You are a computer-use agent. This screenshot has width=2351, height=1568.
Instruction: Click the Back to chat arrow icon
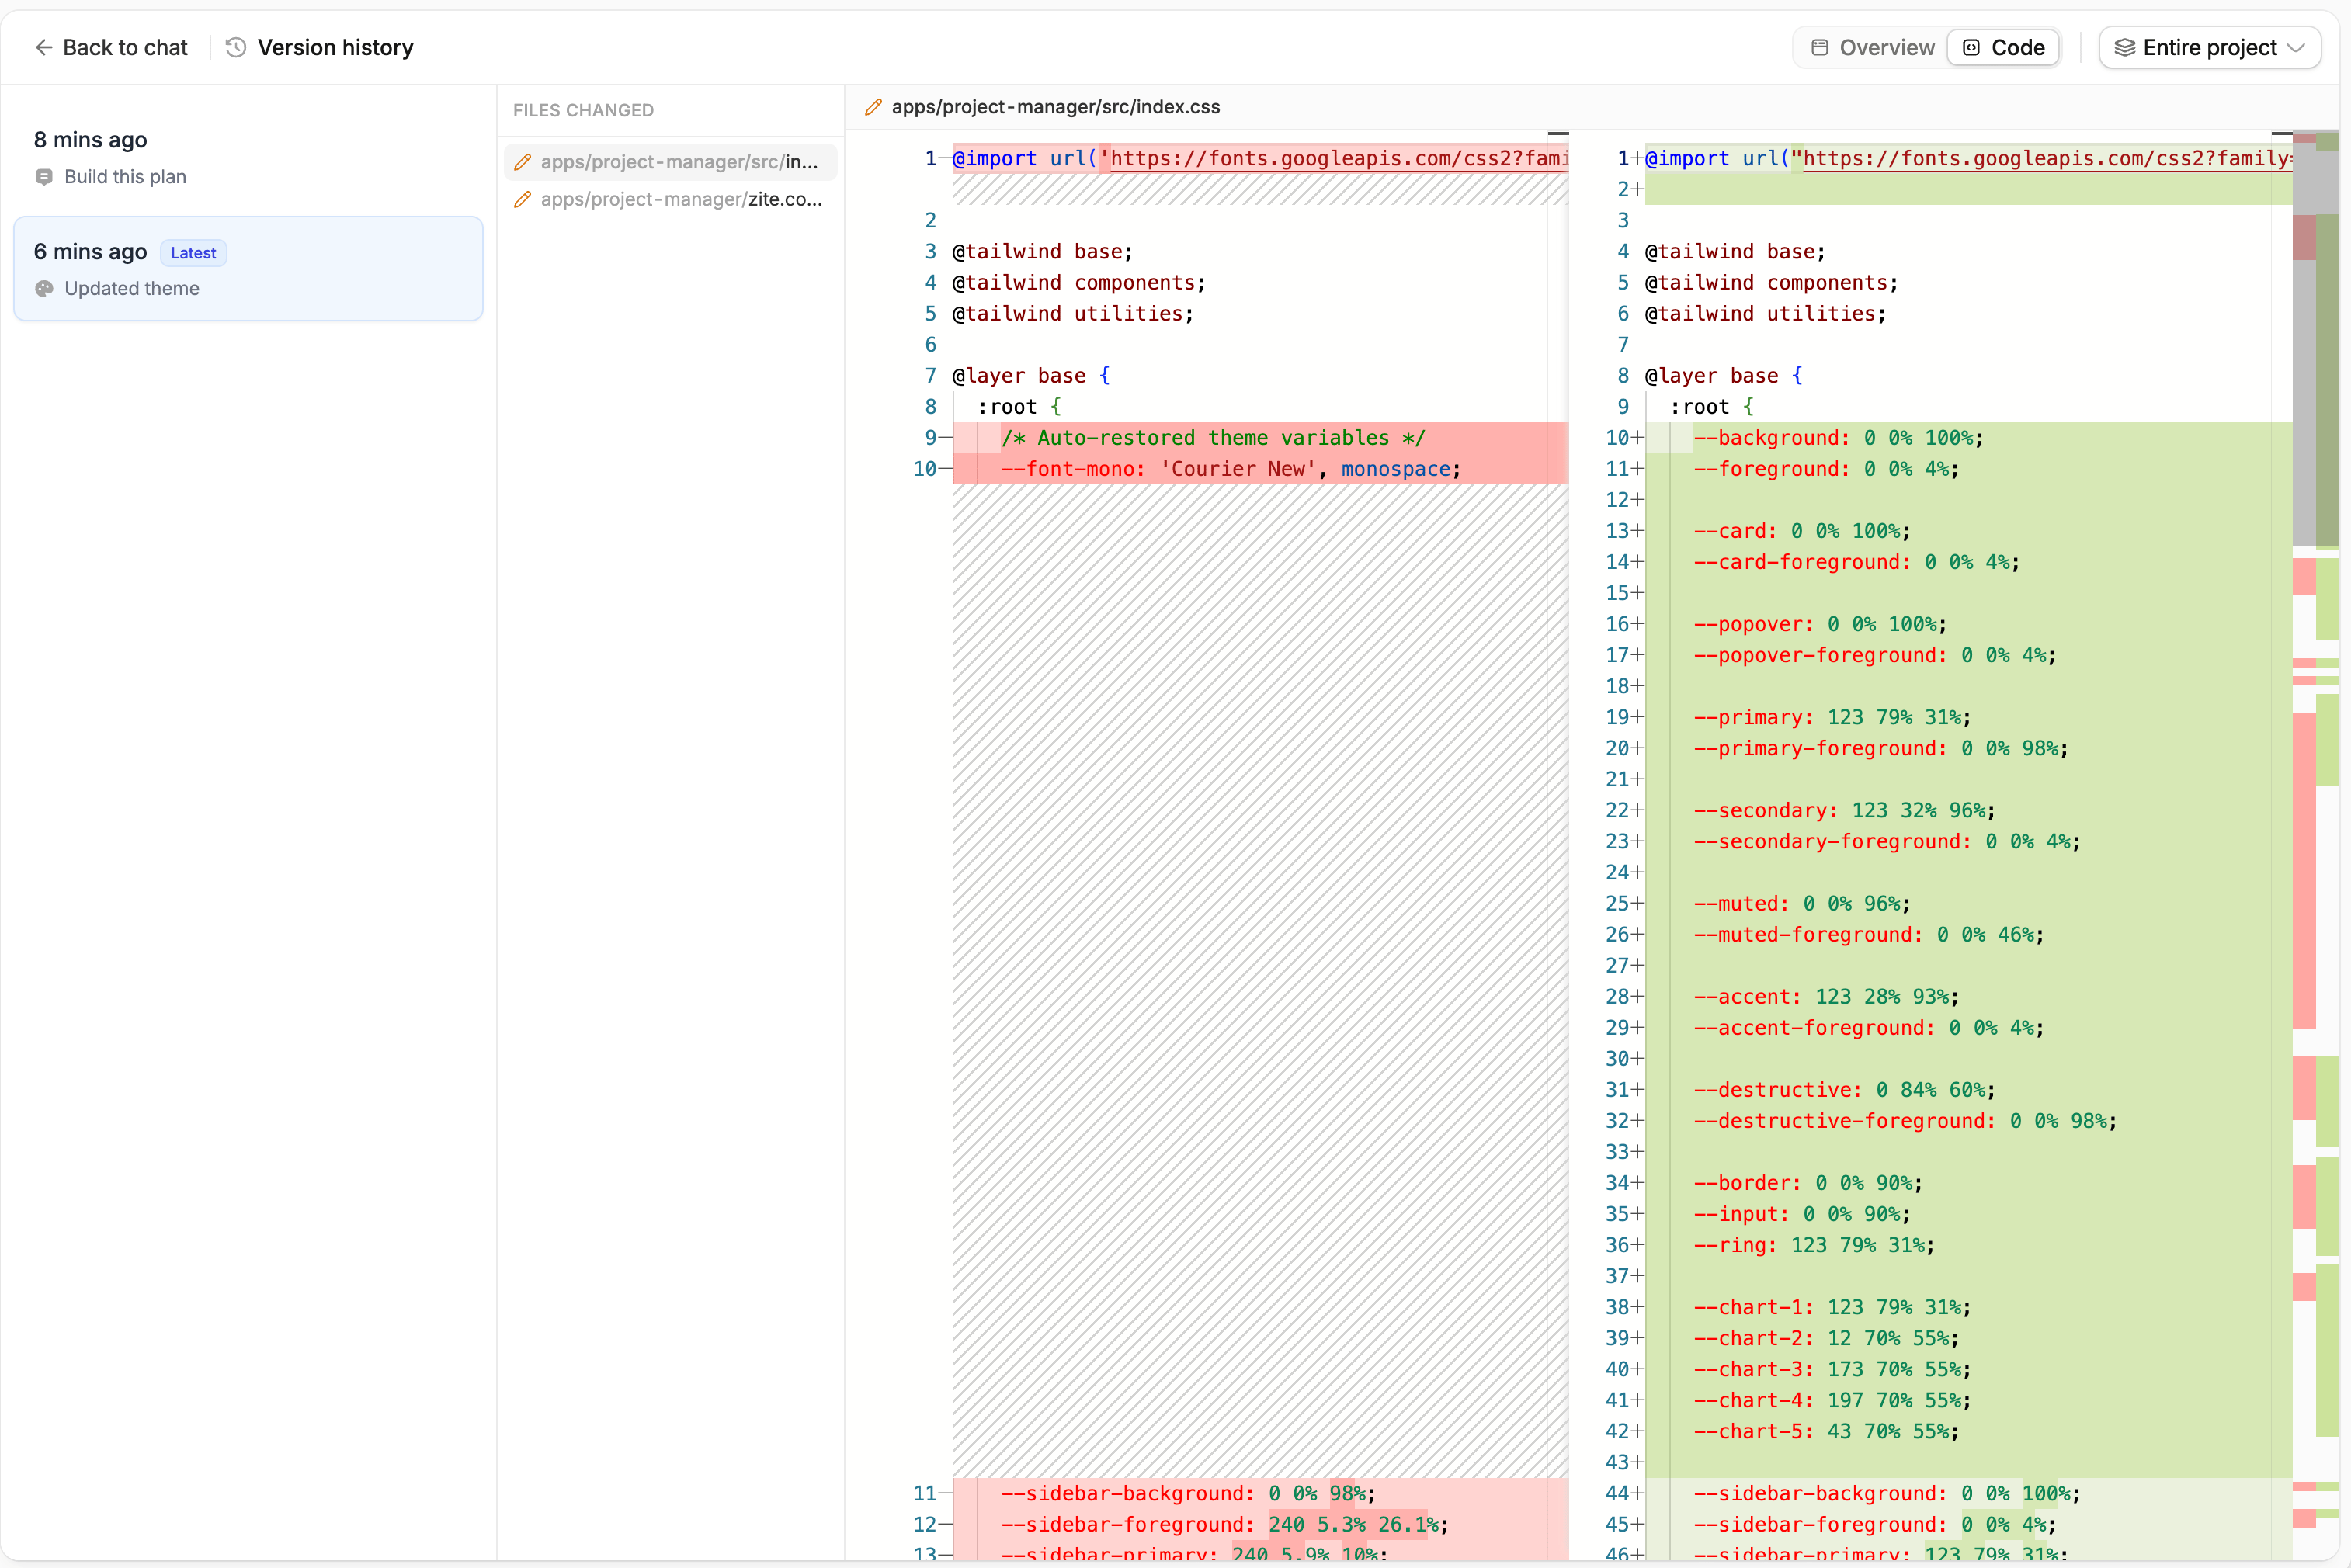pyautogui.click(x=43, y=47)
